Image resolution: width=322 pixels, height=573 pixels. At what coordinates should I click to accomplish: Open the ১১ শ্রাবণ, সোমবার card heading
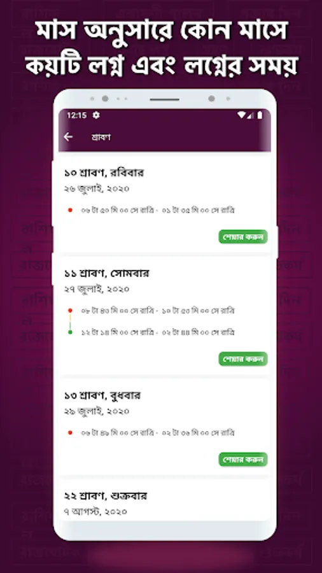click(107, 273)
